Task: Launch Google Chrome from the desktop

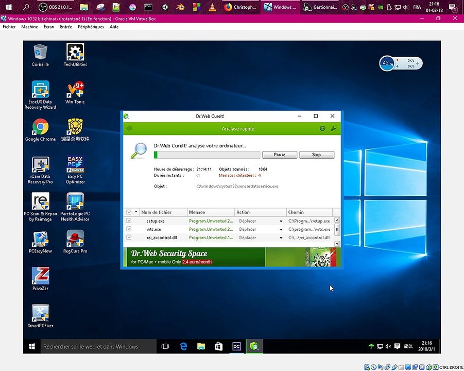Action: (40, 130)
